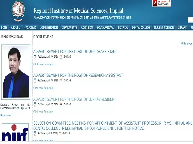Click 'Published April 17, 2021' date text
The image size is (193, 144).
(48, 104)
